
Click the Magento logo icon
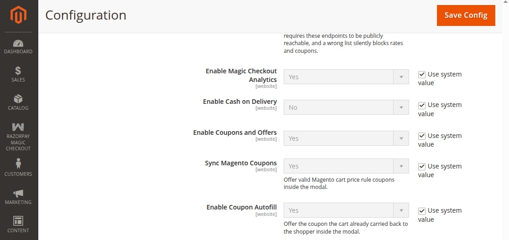(x=18, y=15)
